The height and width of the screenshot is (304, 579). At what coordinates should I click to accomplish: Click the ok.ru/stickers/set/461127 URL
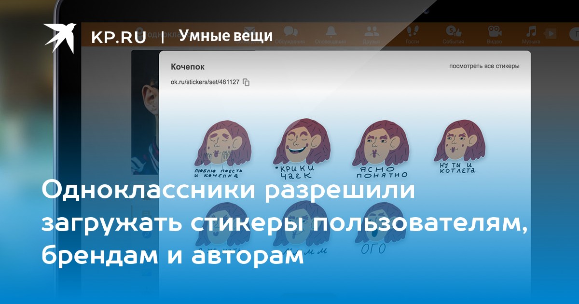click(x=205, y=82)
